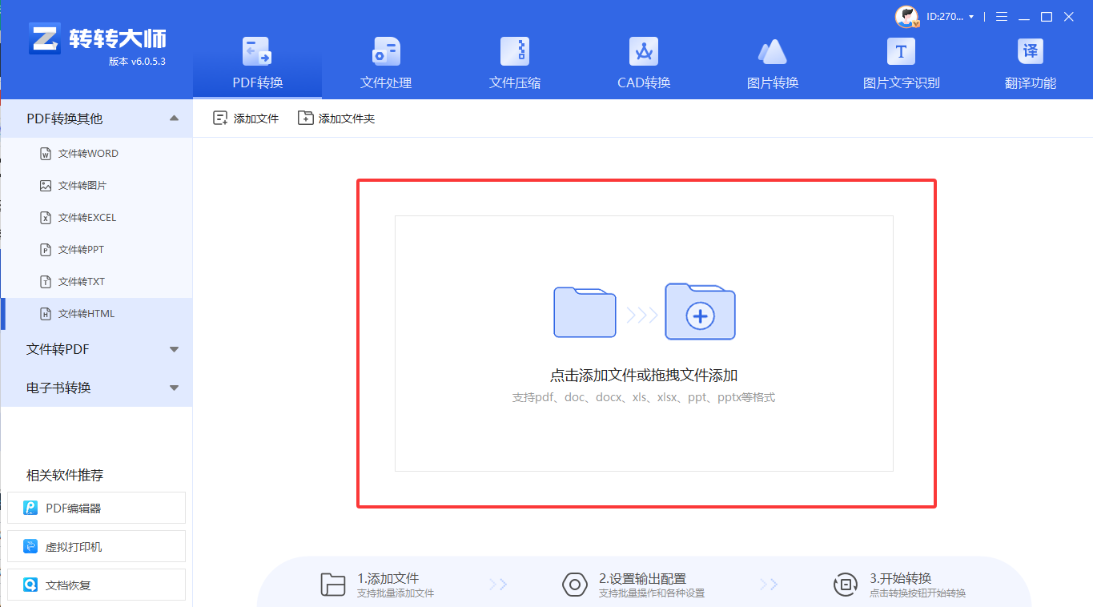Click the empty source folder icon
Image resolution: width=1093 pixels, height=607 pixels.
pos(585,312)
